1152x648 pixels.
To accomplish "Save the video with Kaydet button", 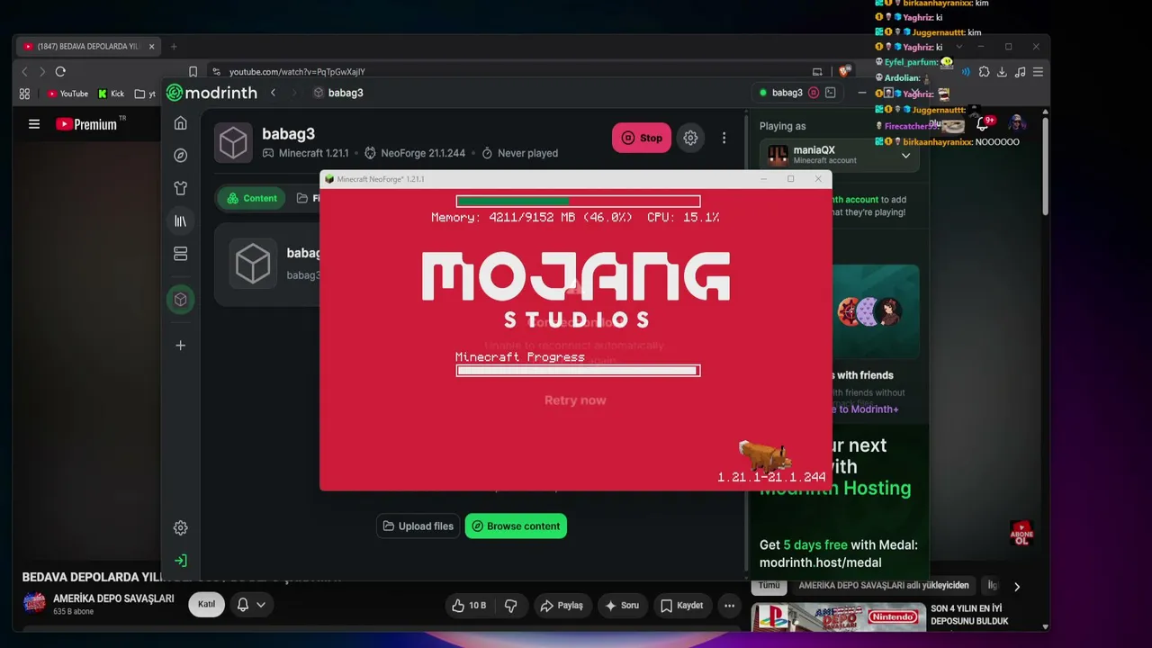I will [x=681, y=606].
